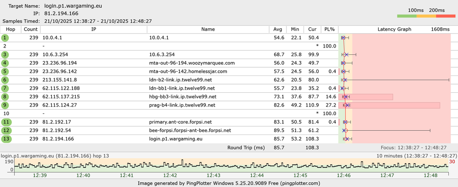
Task: Click hop 9 red packet loss bar
Action: (x=389, y=105)
